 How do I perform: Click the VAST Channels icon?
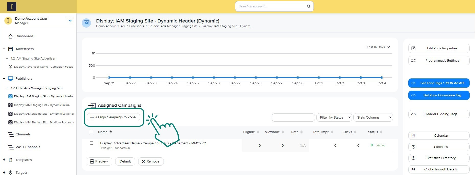[11, 147]
